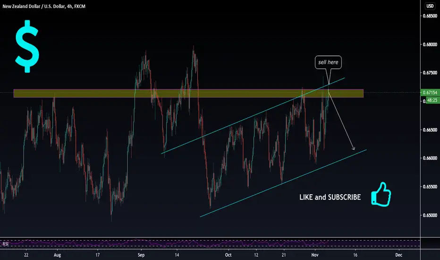440x260 pixels.
Task: Click the 0.68500 price axis label
Action: click(x=430, y=16)
